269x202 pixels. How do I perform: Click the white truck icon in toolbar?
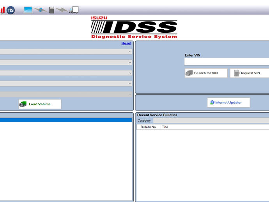pos(74,10)
